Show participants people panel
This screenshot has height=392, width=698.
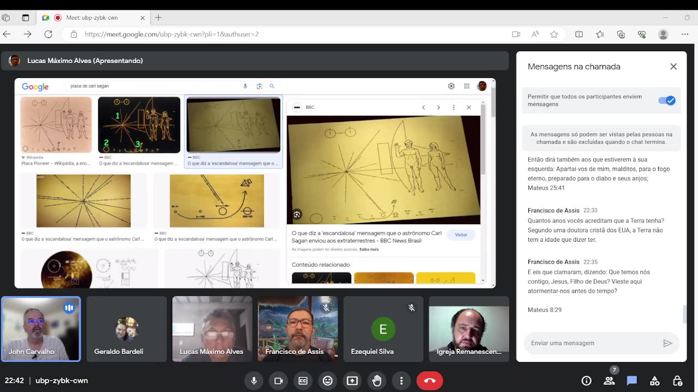click(x=609, y=381)
